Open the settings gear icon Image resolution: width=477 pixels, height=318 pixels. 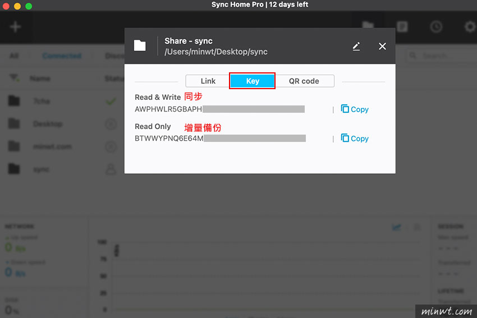click(x=470, y=27)
